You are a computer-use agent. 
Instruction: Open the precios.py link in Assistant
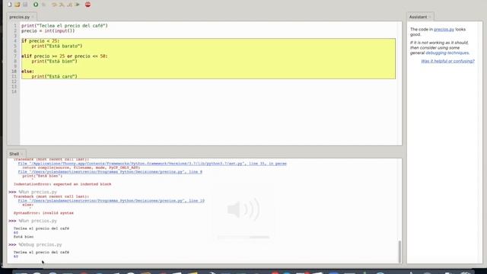pyautogui.click(x=444, y=29)
